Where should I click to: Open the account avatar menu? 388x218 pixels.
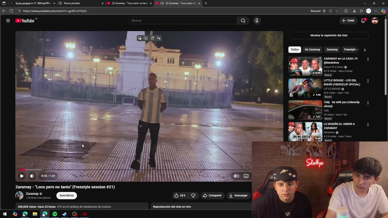pyautogui.click(x=375, y=21)
